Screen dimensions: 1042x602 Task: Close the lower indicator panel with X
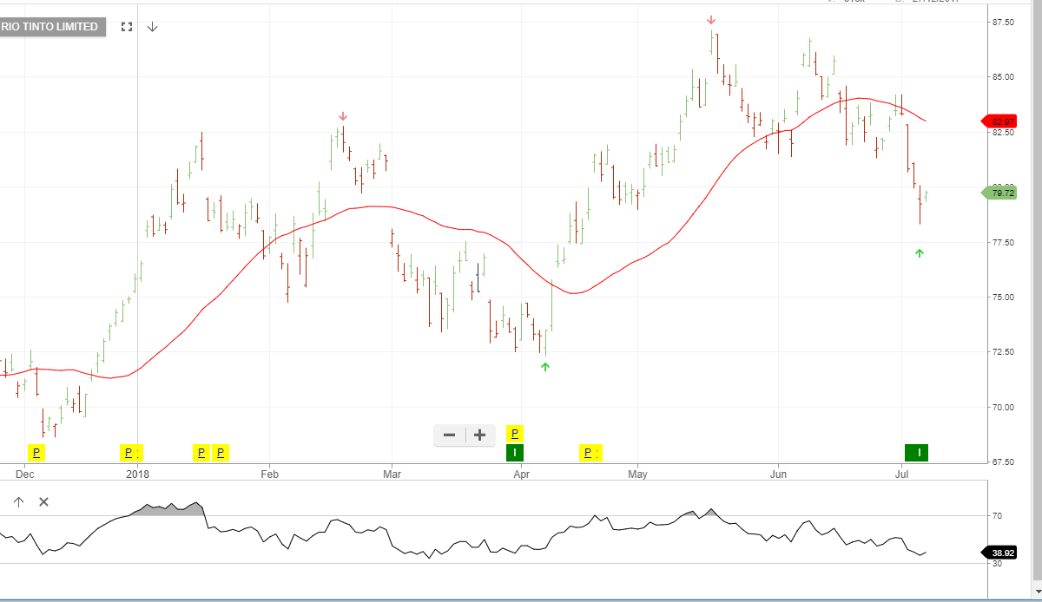tap(44, 502)
